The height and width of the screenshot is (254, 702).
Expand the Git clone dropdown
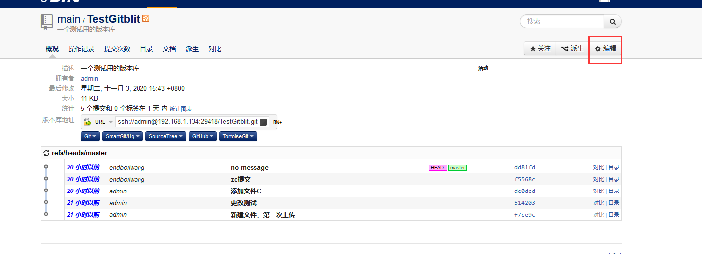pos(91,136)
